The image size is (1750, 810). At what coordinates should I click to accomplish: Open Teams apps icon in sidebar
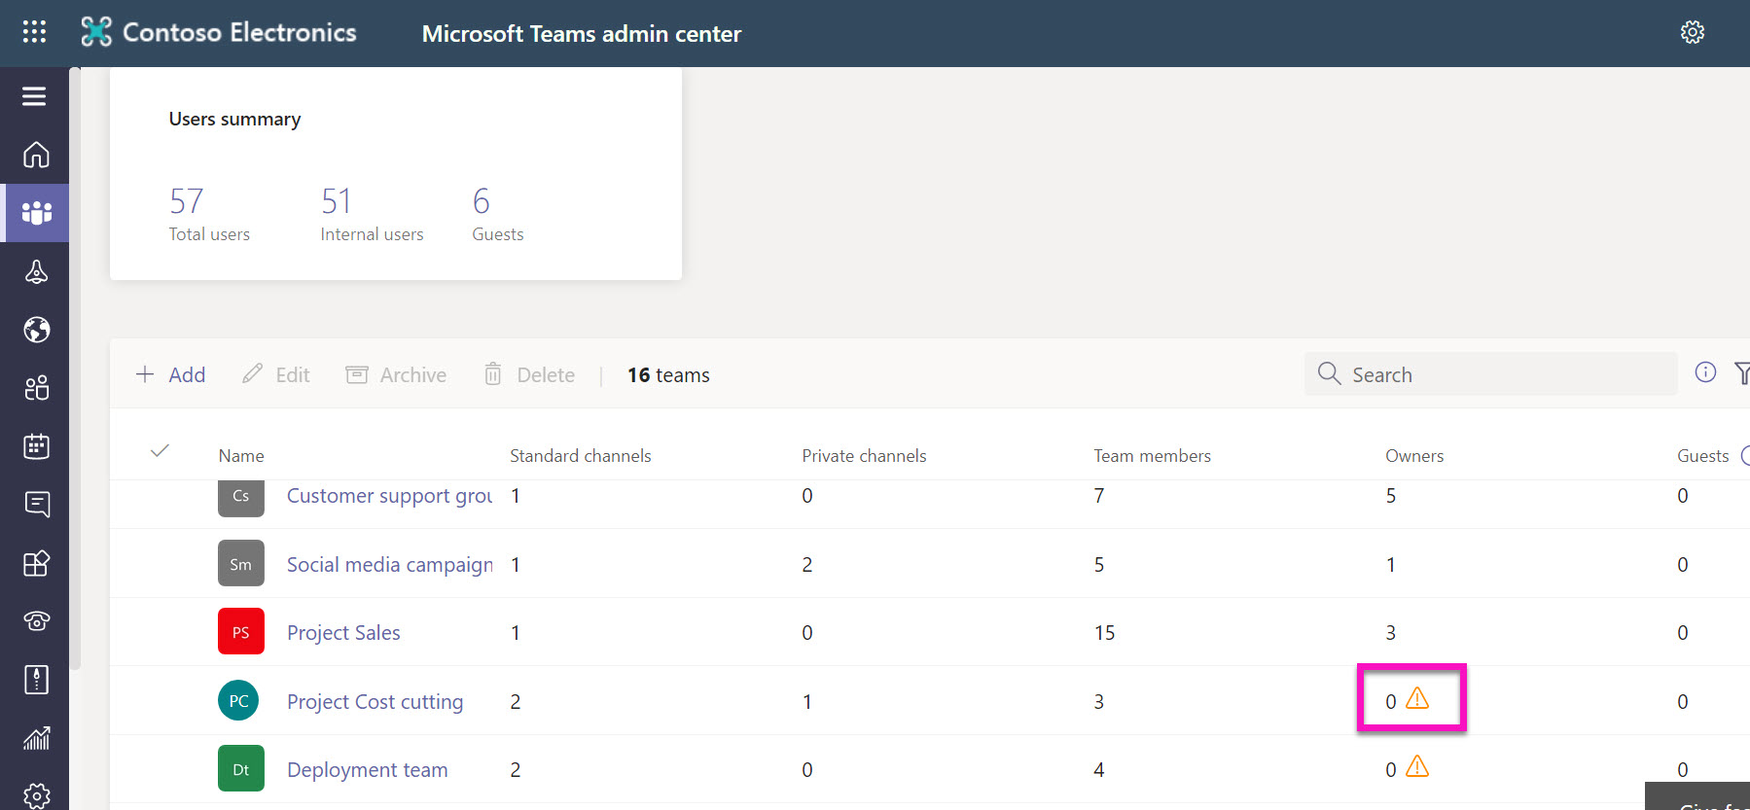click(x=36, y=563)
